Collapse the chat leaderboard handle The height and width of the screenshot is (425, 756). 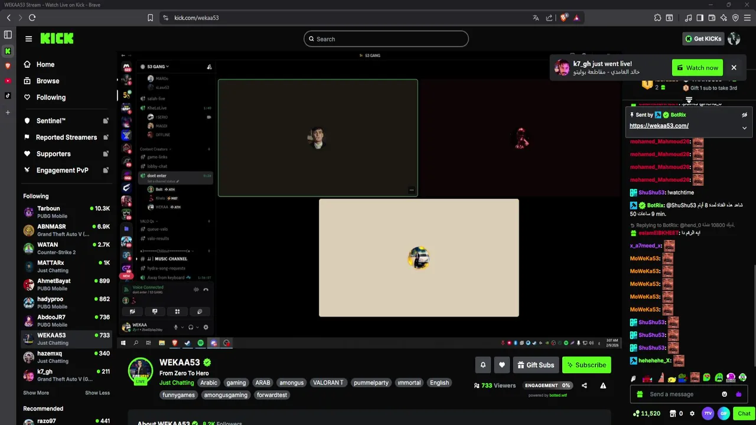point(689,100)
